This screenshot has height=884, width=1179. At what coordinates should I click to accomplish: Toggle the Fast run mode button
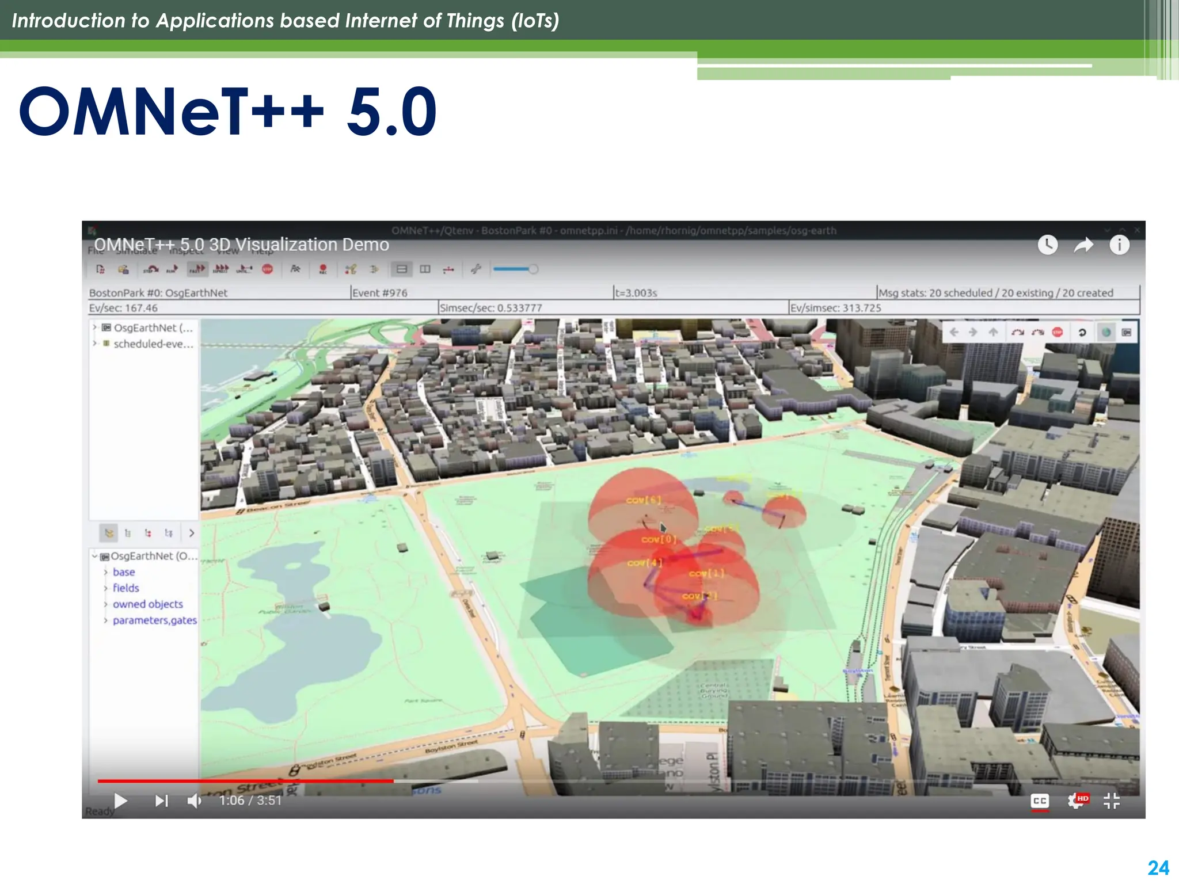click(197, 269)
